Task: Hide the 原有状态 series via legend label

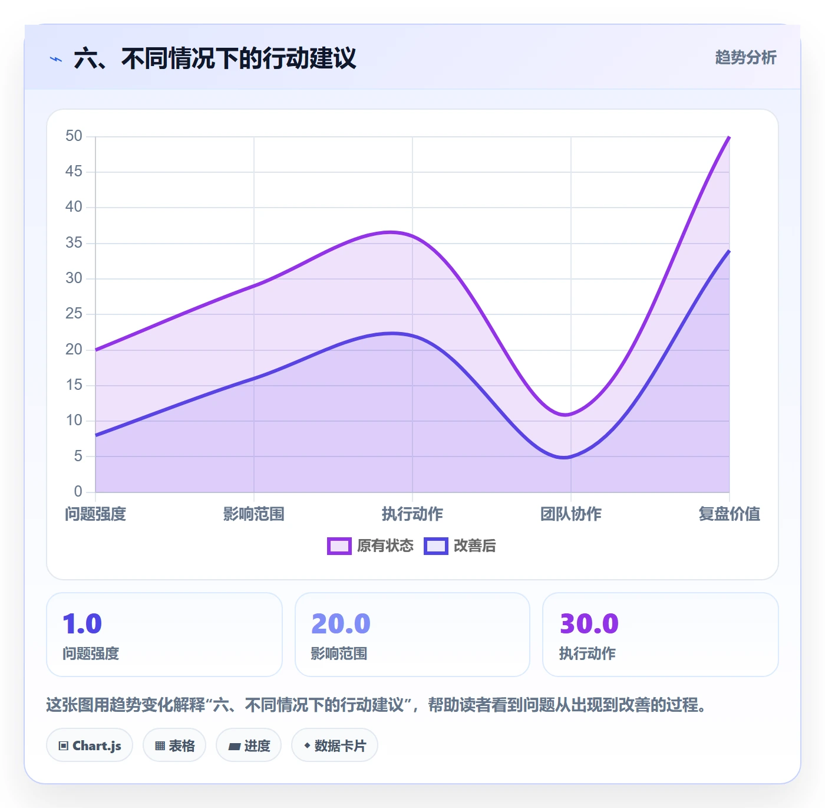Action: pyautogui.click(x=385, y=546)
